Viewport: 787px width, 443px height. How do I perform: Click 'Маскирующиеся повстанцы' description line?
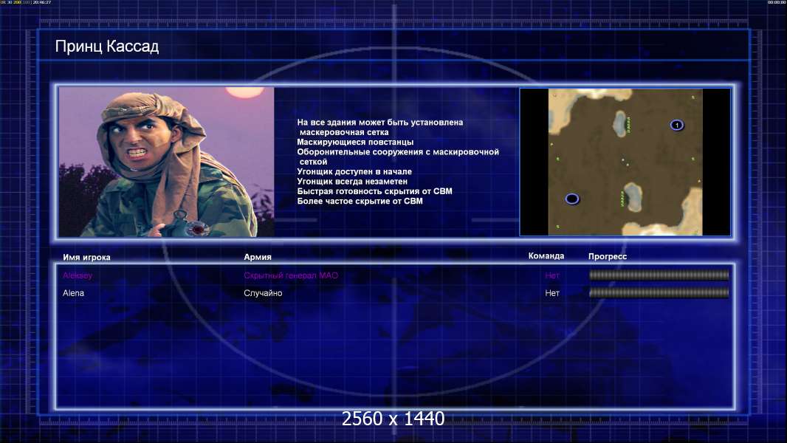(355, 142)
